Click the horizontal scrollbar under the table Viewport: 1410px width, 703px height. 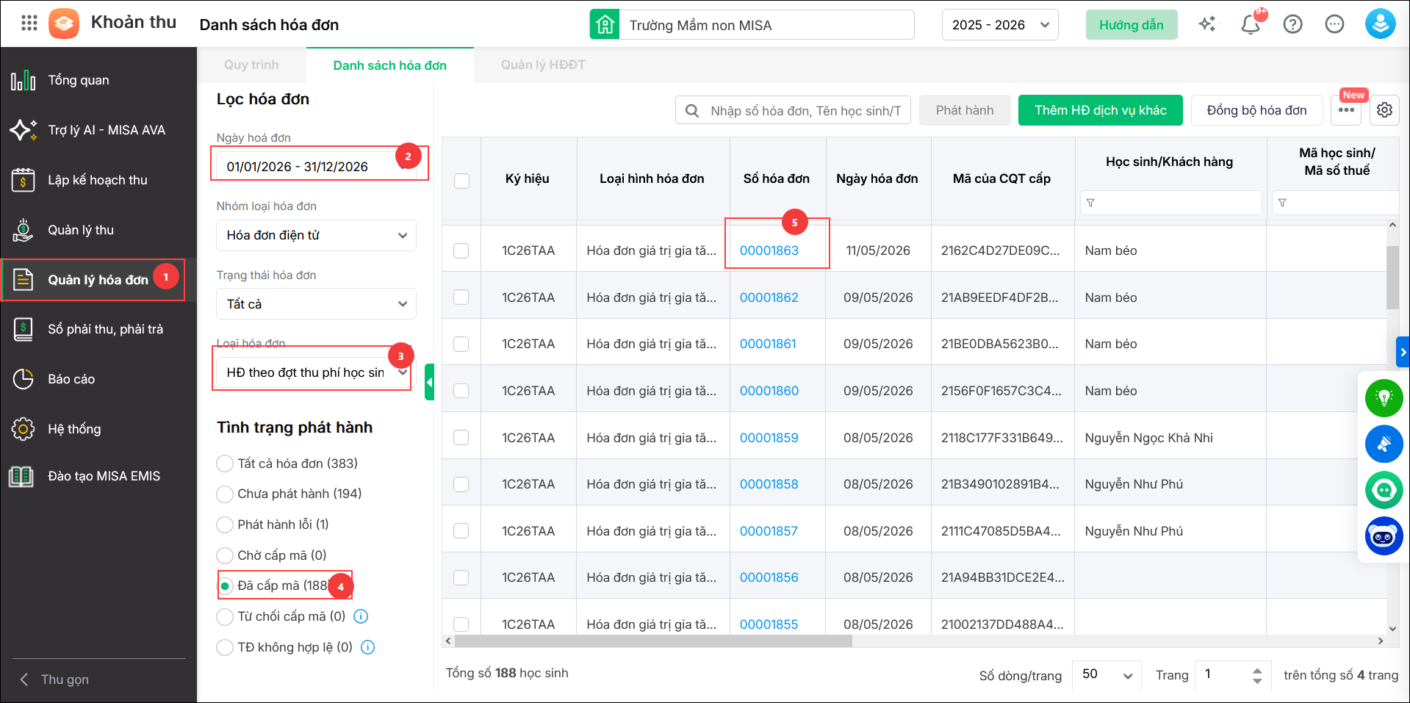(x=653, y=641)
